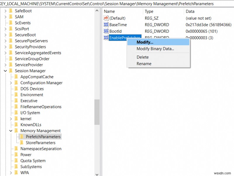
Task: Click the Session Manager folder icon
Action: (x=11, y=71)
